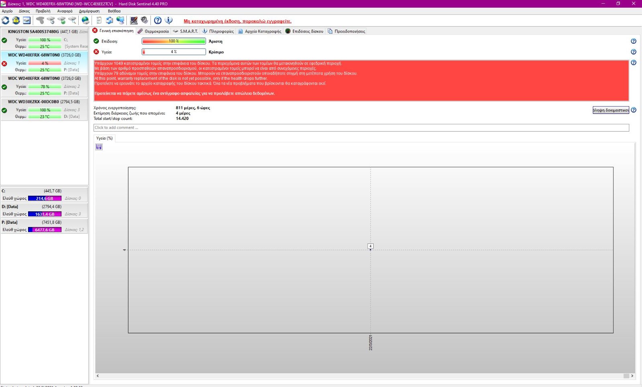Open the Αναφορά menu
The image size is (642, 387).
tap(65, 11)
